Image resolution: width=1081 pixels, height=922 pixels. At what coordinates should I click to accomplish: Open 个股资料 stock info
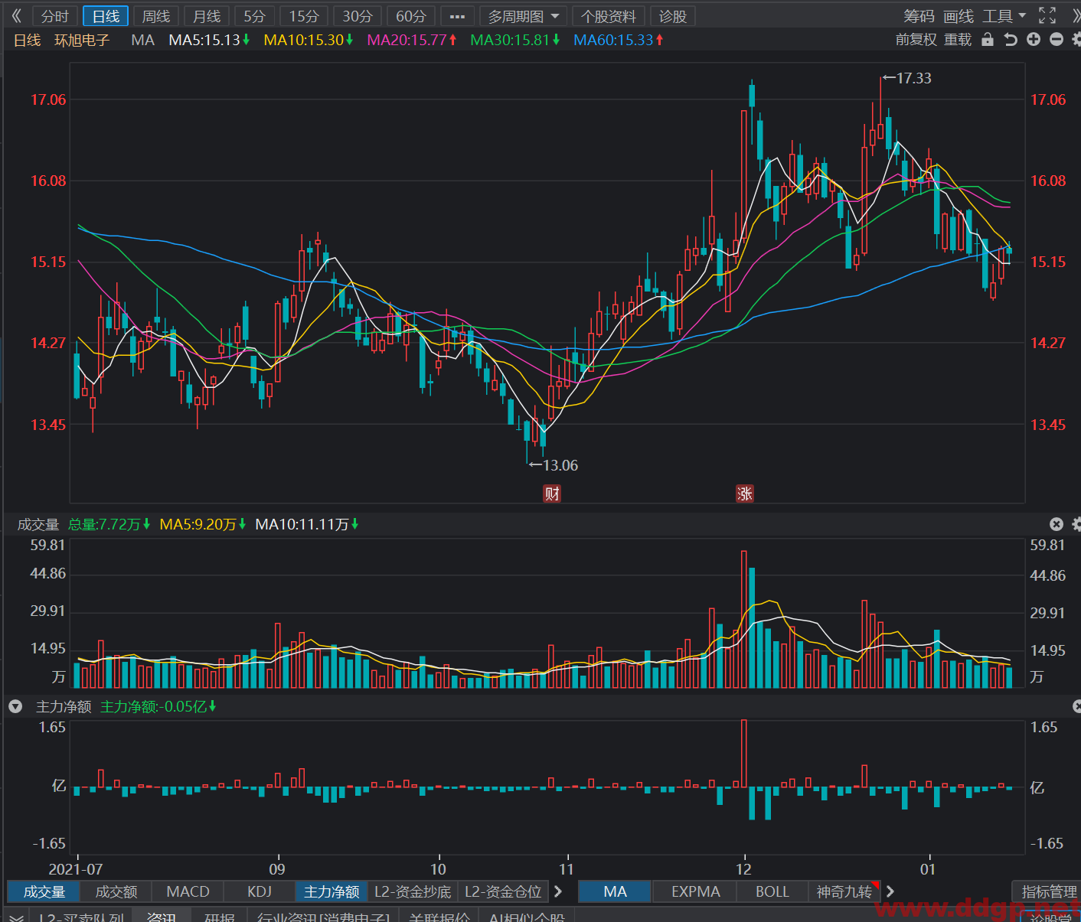click(609, 16)
